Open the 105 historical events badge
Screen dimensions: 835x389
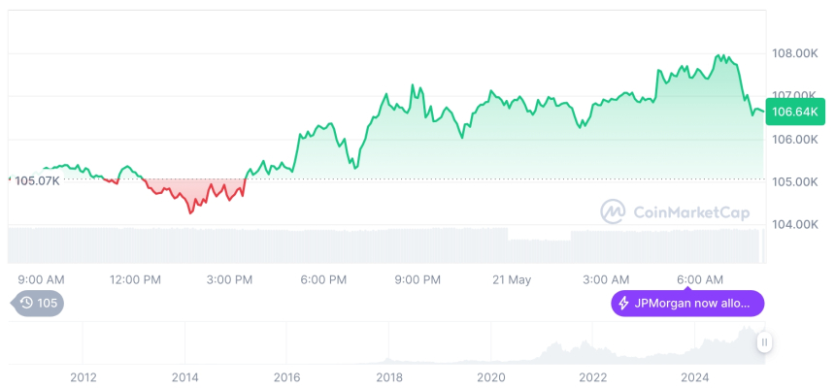39,304
